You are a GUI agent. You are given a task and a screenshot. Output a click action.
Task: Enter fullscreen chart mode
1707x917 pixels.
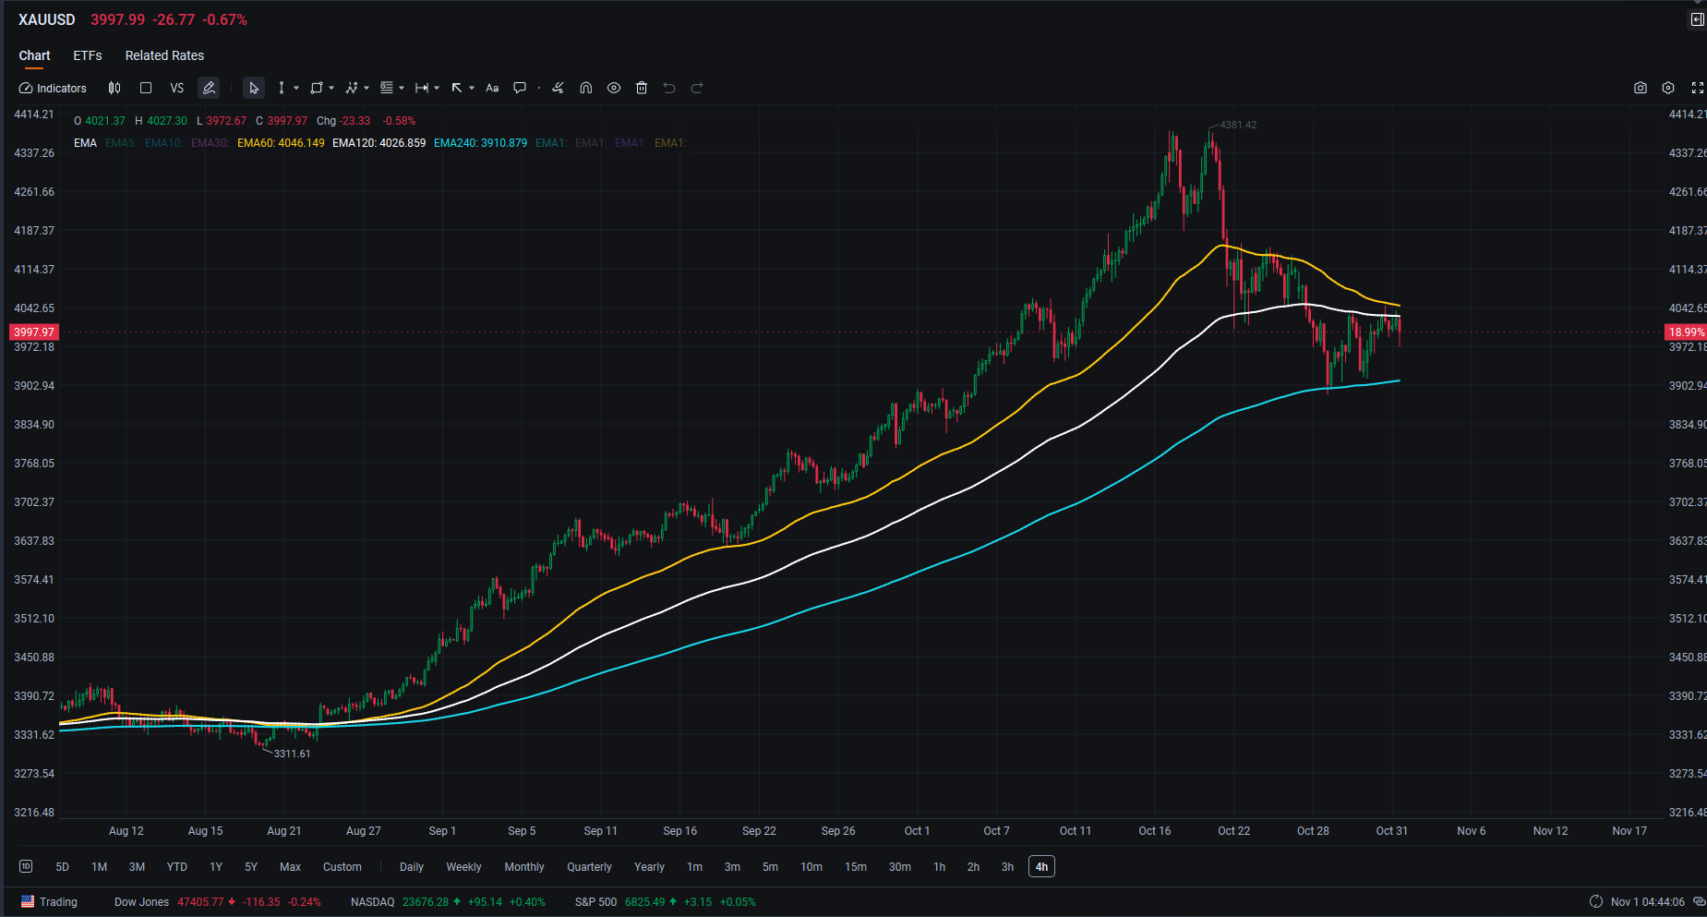pyautogui.click(x=1697, y=89)
